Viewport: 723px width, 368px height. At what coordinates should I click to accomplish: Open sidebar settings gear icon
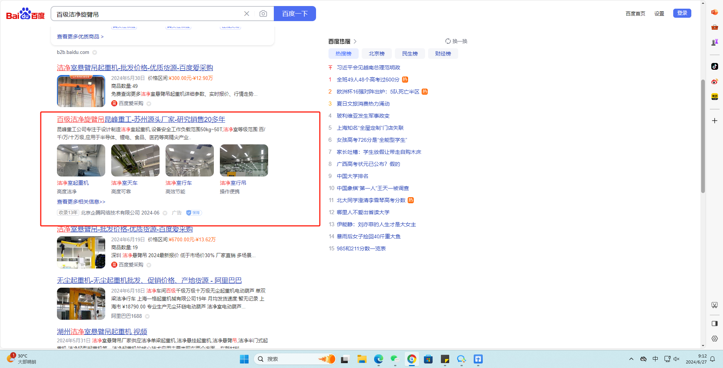point(714,339)
